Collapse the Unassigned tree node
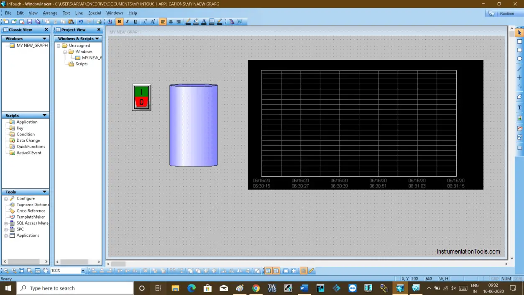Viewport: 524px width, 295px height. click(x=59, y=46)
